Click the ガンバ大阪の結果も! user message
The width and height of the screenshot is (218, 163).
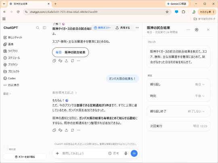tap(122, 79)
